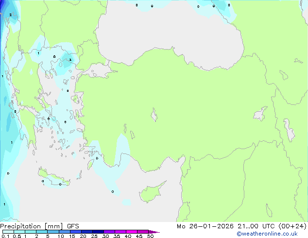Click the '25' legend scale label
This screenshot has width=308, height=238.
pos(94,236)
